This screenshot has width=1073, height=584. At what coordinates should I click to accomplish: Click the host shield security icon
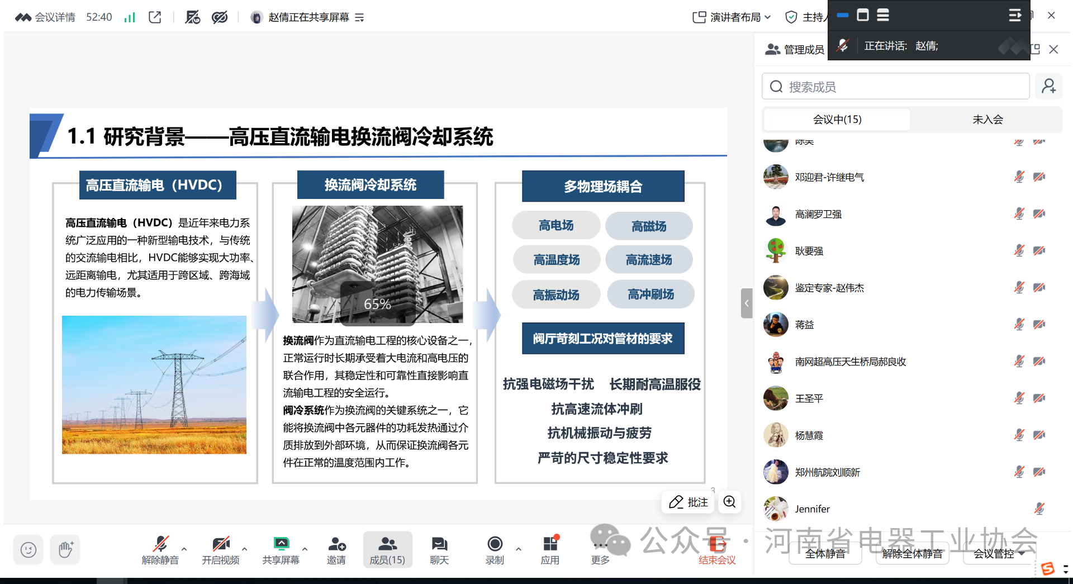pos(791,17)
